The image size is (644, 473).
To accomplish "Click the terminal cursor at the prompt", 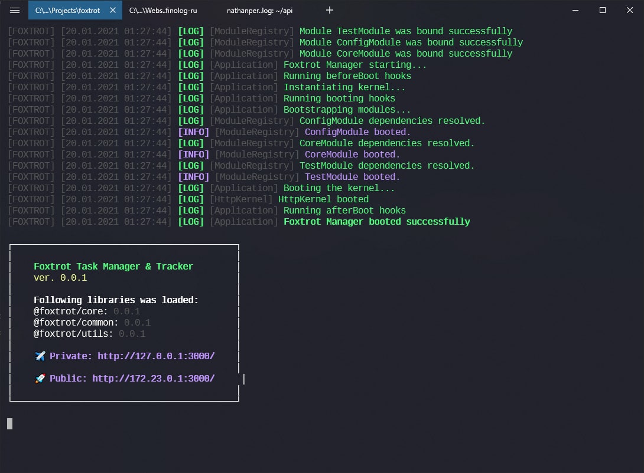I will (9, 423).
